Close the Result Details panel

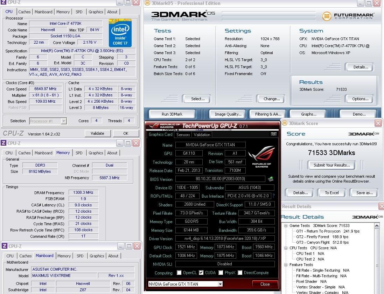click(381, 206)
